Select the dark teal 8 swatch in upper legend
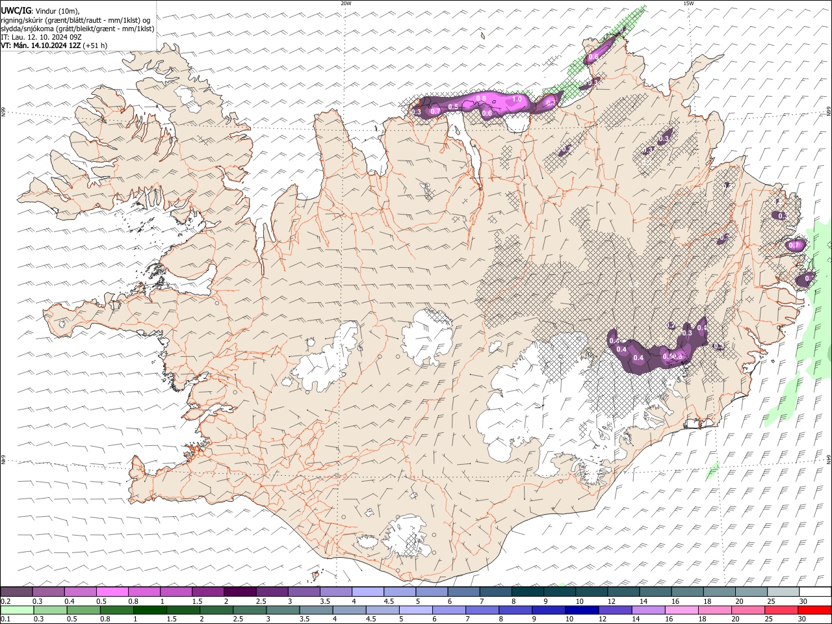This screenshot has width=832, height=624. click(x=526, y=591)
